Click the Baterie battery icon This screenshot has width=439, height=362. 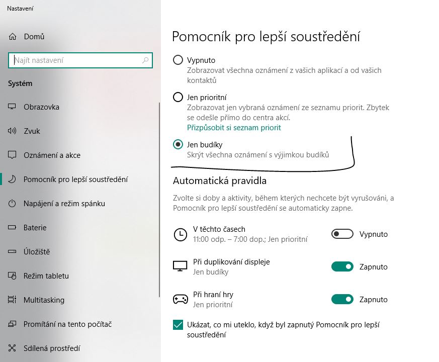pos(13,228)
